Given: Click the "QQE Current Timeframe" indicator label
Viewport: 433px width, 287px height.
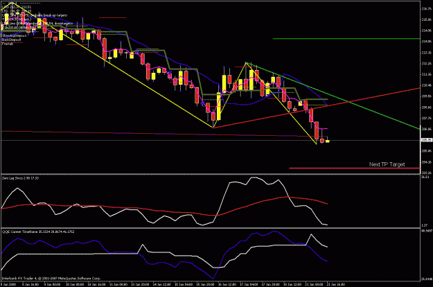Looking at the screenshot, I should [x=38, y=232].
